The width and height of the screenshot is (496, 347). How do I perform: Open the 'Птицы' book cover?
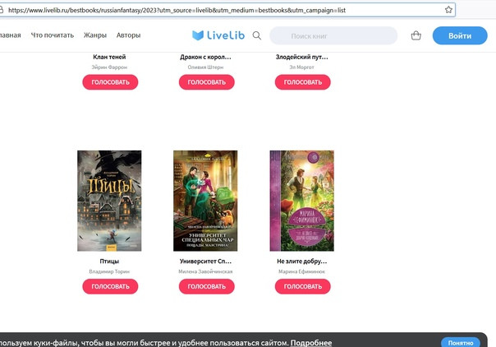click(109, 201)
